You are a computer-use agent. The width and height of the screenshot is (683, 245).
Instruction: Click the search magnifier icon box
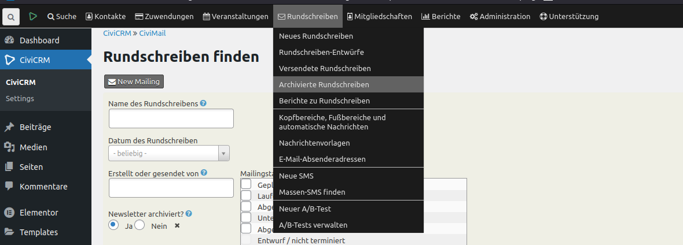(11, 17)
